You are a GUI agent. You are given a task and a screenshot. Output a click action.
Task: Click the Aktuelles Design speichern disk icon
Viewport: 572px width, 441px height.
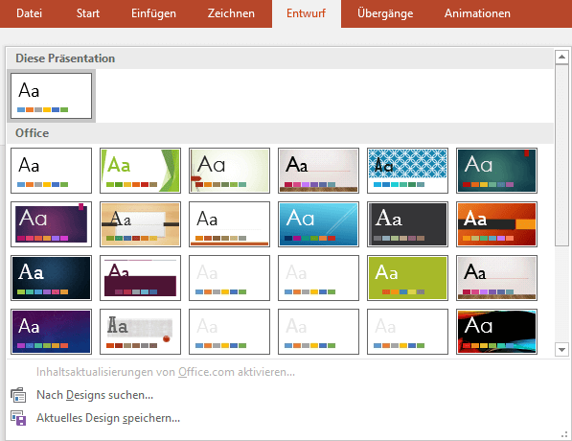tap(18, 418)
